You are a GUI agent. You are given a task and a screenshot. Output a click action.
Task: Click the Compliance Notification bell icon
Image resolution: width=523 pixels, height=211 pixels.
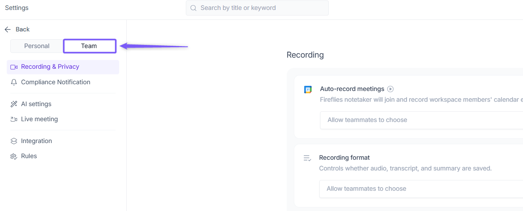coord(14,82)
